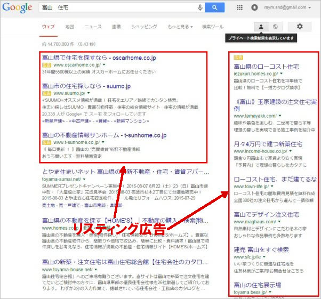The width and height of the screenshot is (321, 299).
Task: Open result とやま住まいネット
Action: [x=125, y=172]
